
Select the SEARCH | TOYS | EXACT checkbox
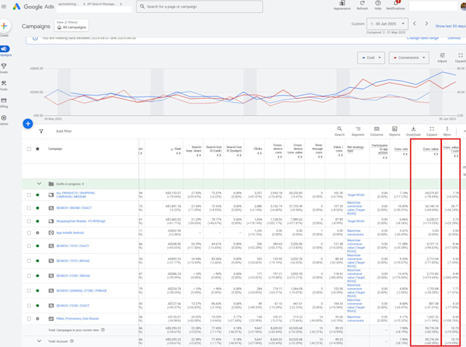[29, 246]
